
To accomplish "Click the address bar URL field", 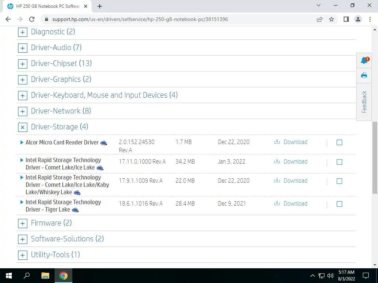I will point(140,19).
